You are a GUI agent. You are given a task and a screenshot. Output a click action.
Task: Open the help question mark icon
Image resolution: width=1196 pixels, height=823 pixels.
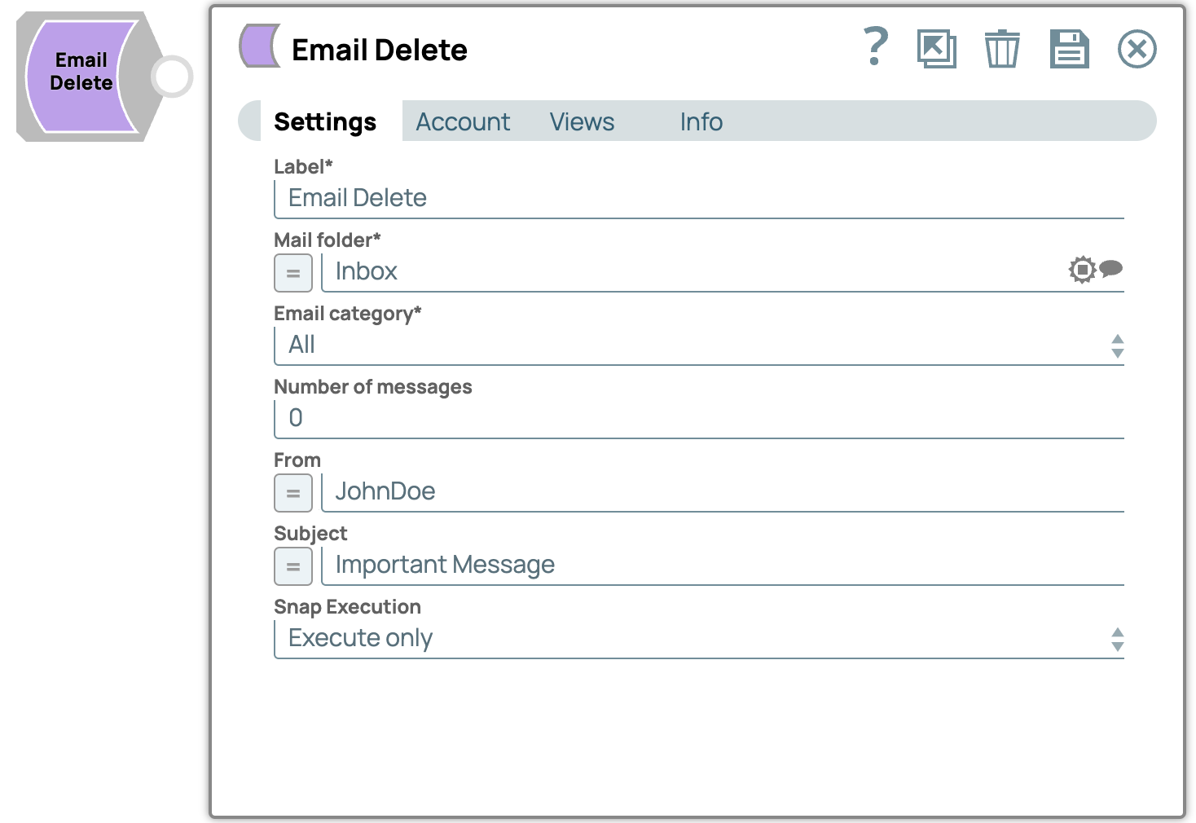876,47
